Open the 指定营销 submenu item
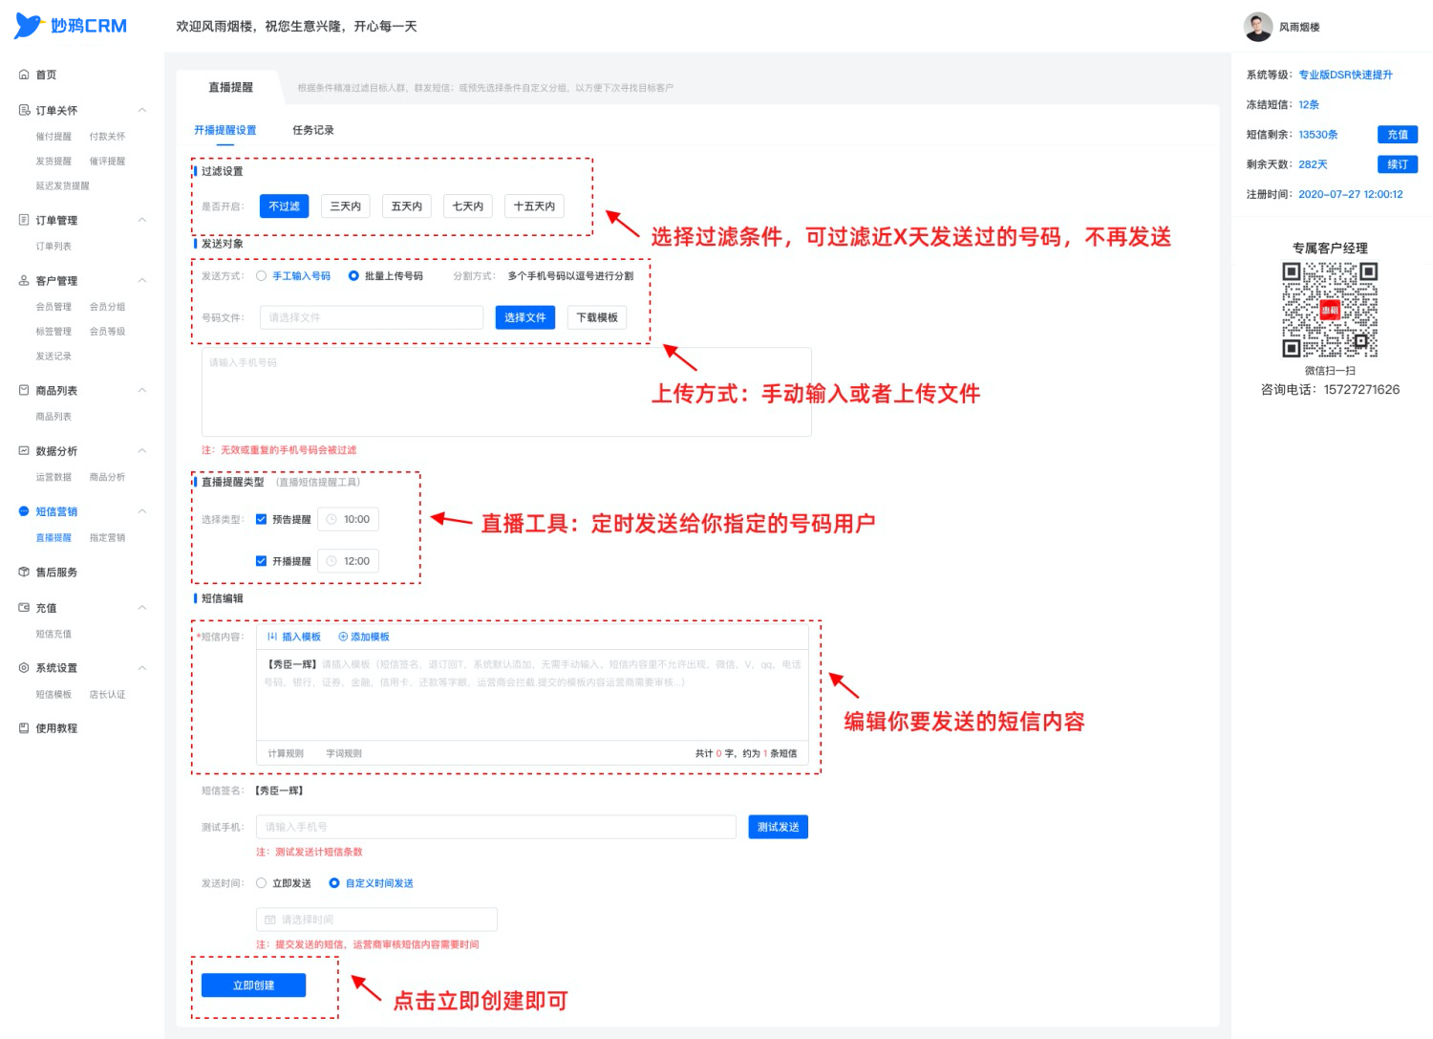The image size is (1433, 1039). click(107, 538)
